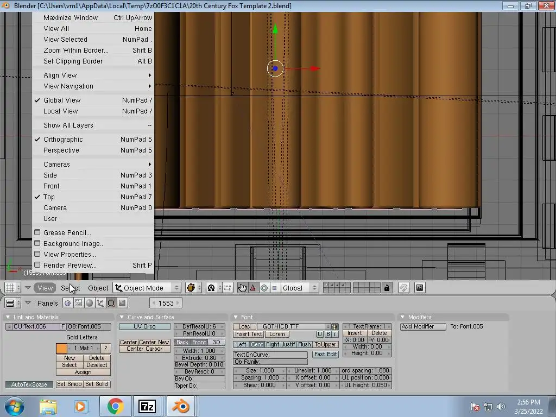Enable the Background Image checkbox
The height and width of the screenshot is (417, 556).
(x=37, y=243)
